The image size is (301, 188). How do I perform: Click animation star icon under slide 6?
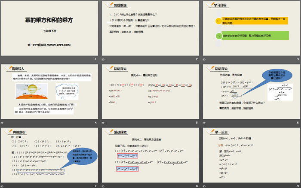204,123
